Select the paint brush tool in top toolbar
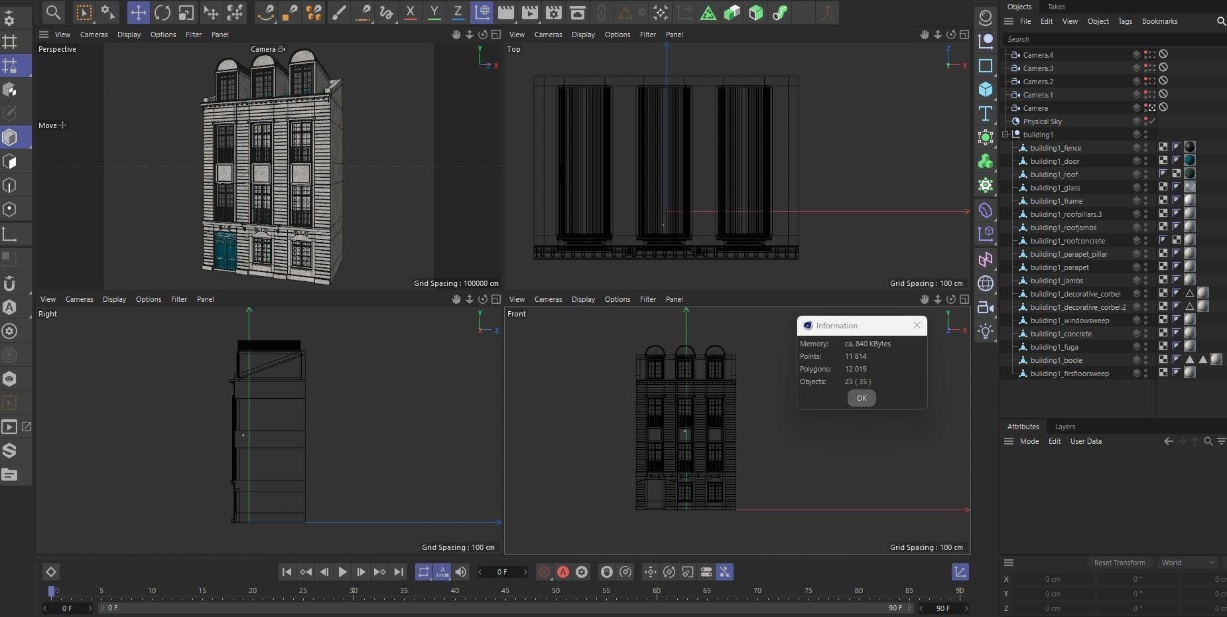This screenshot has height=617, width=1227. [x=338, y=12]
